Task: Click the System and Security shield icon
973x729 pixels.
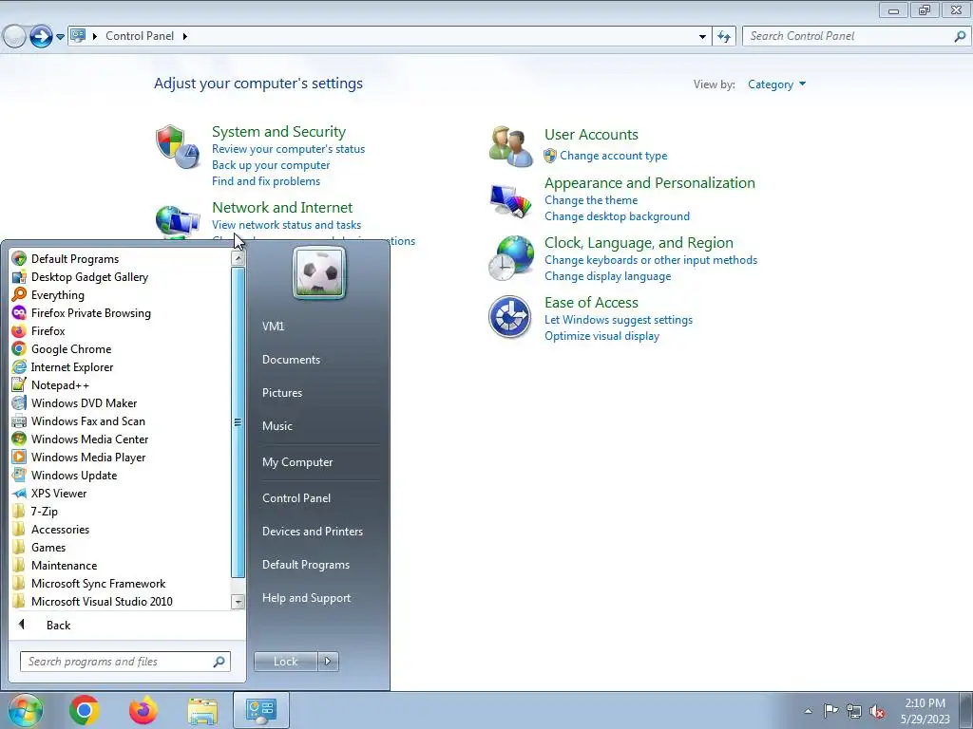Action: 178,146
